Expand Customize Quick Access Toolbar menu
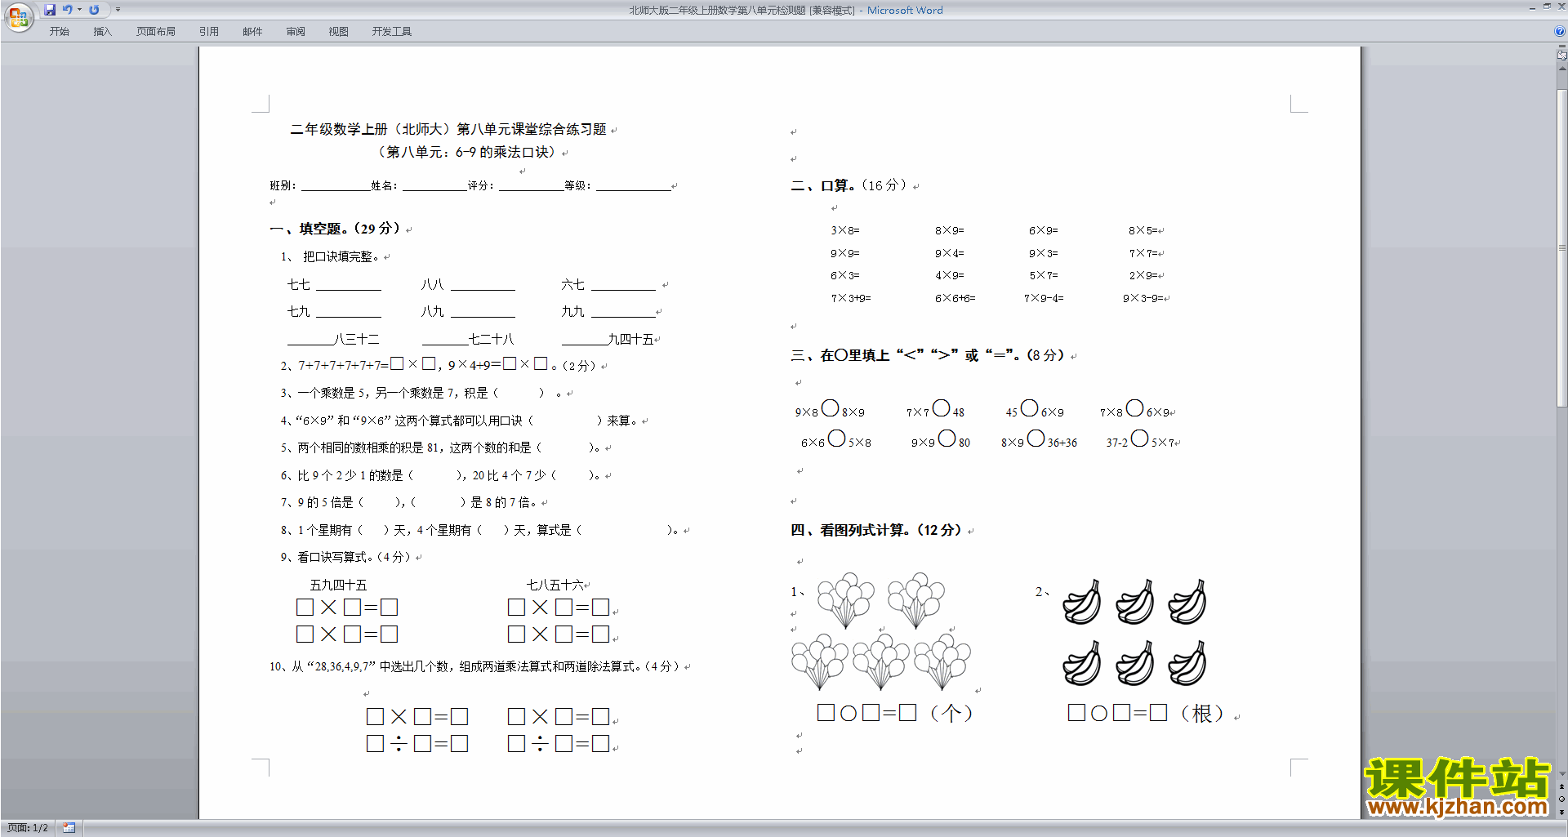Screen dimensions: 1568x837 tap(118, 10)
